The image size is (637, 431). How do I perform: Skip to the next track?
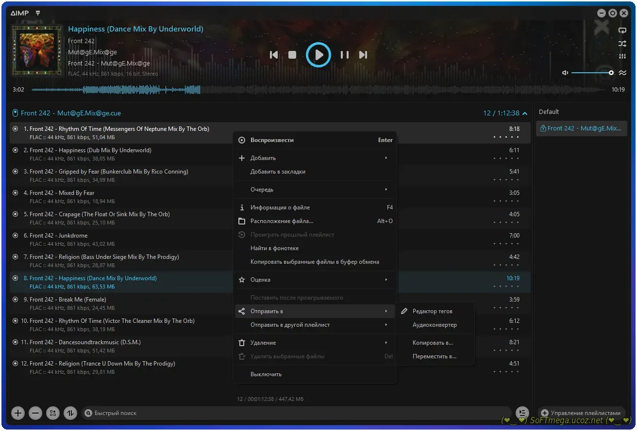[x=363, y=55]
